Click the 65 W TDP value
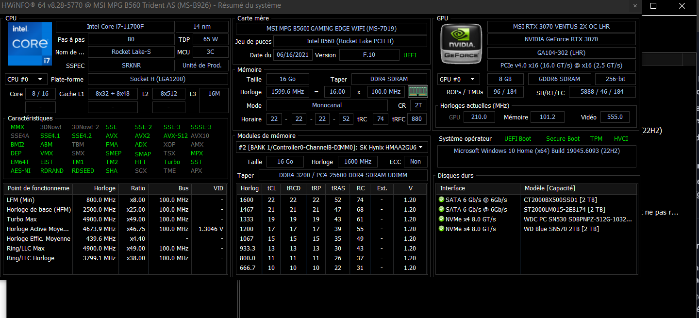699x318 pixels. point(211,39)
